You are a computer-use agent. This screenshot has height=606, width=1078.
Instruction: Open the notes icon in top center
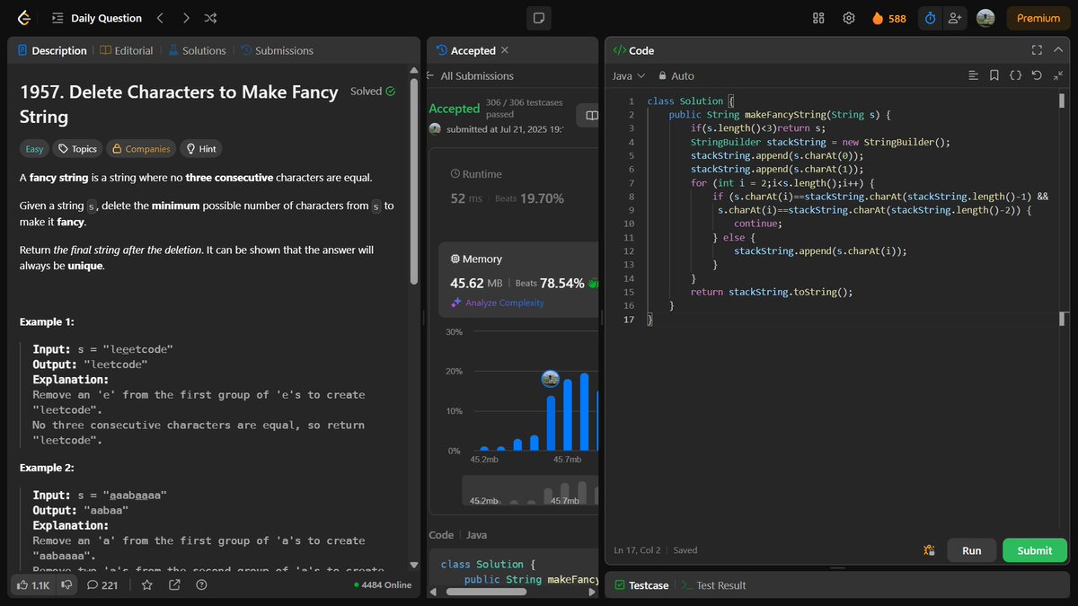(539, 18)
